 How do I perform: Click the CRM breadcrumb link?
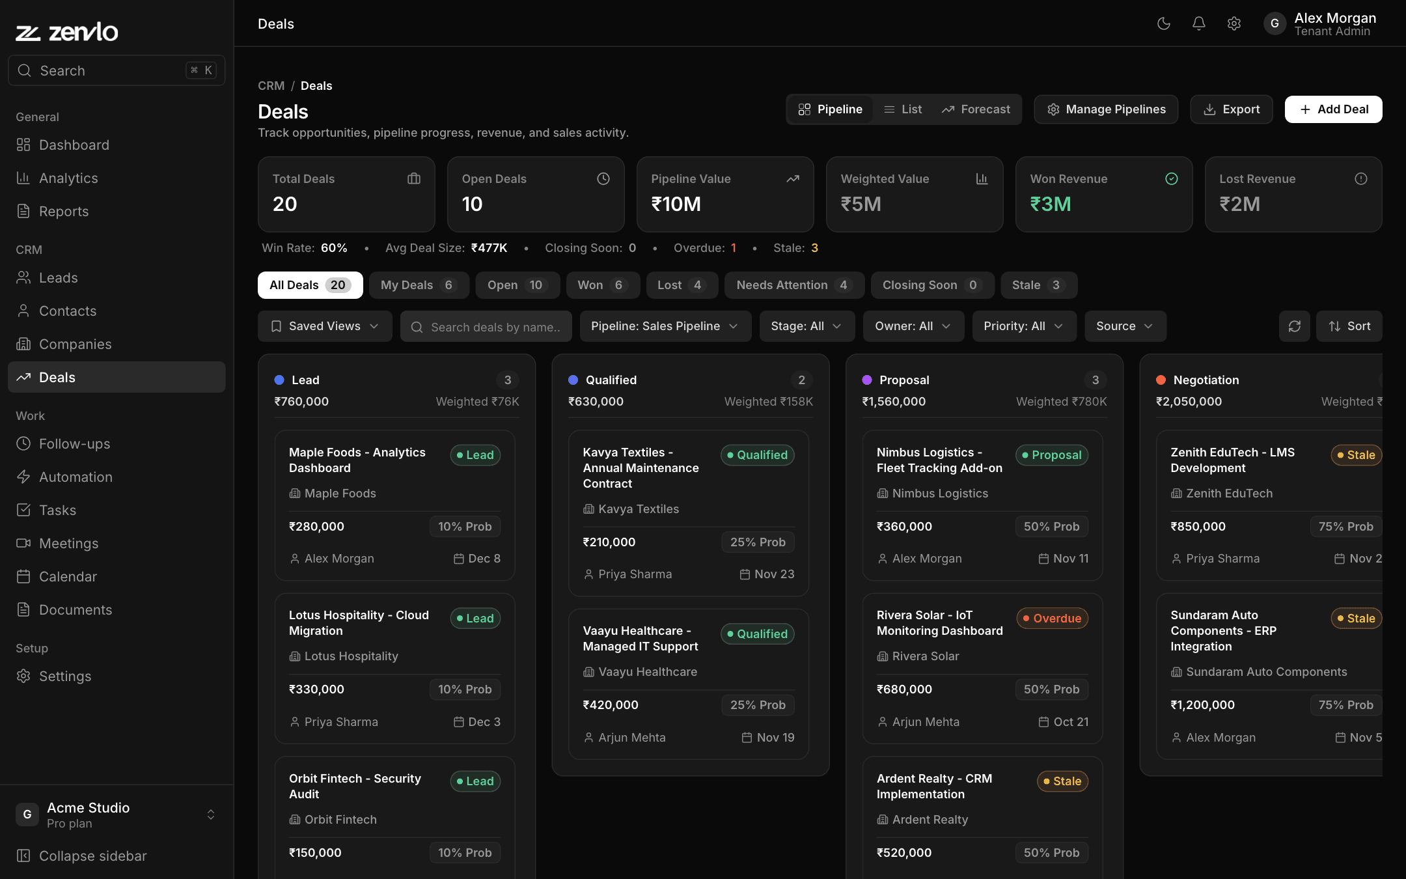coord(271,85)
